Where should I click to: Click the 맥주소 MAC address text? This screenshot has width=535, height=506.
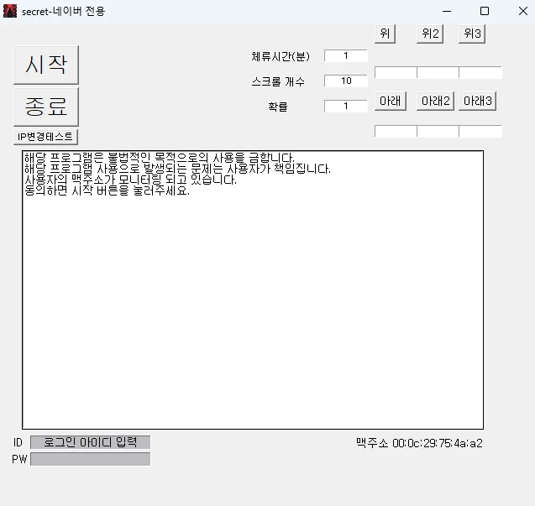tap(419, 443)
